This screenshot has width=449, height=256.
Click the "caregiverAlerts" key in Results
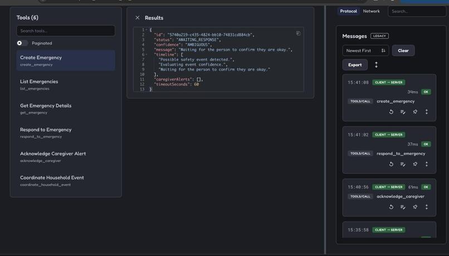coord(172,80)
